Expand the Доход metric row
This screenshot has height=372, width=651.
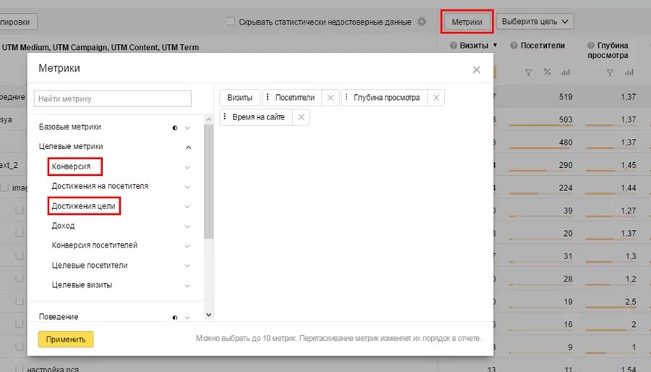click(x=187, y=227)
